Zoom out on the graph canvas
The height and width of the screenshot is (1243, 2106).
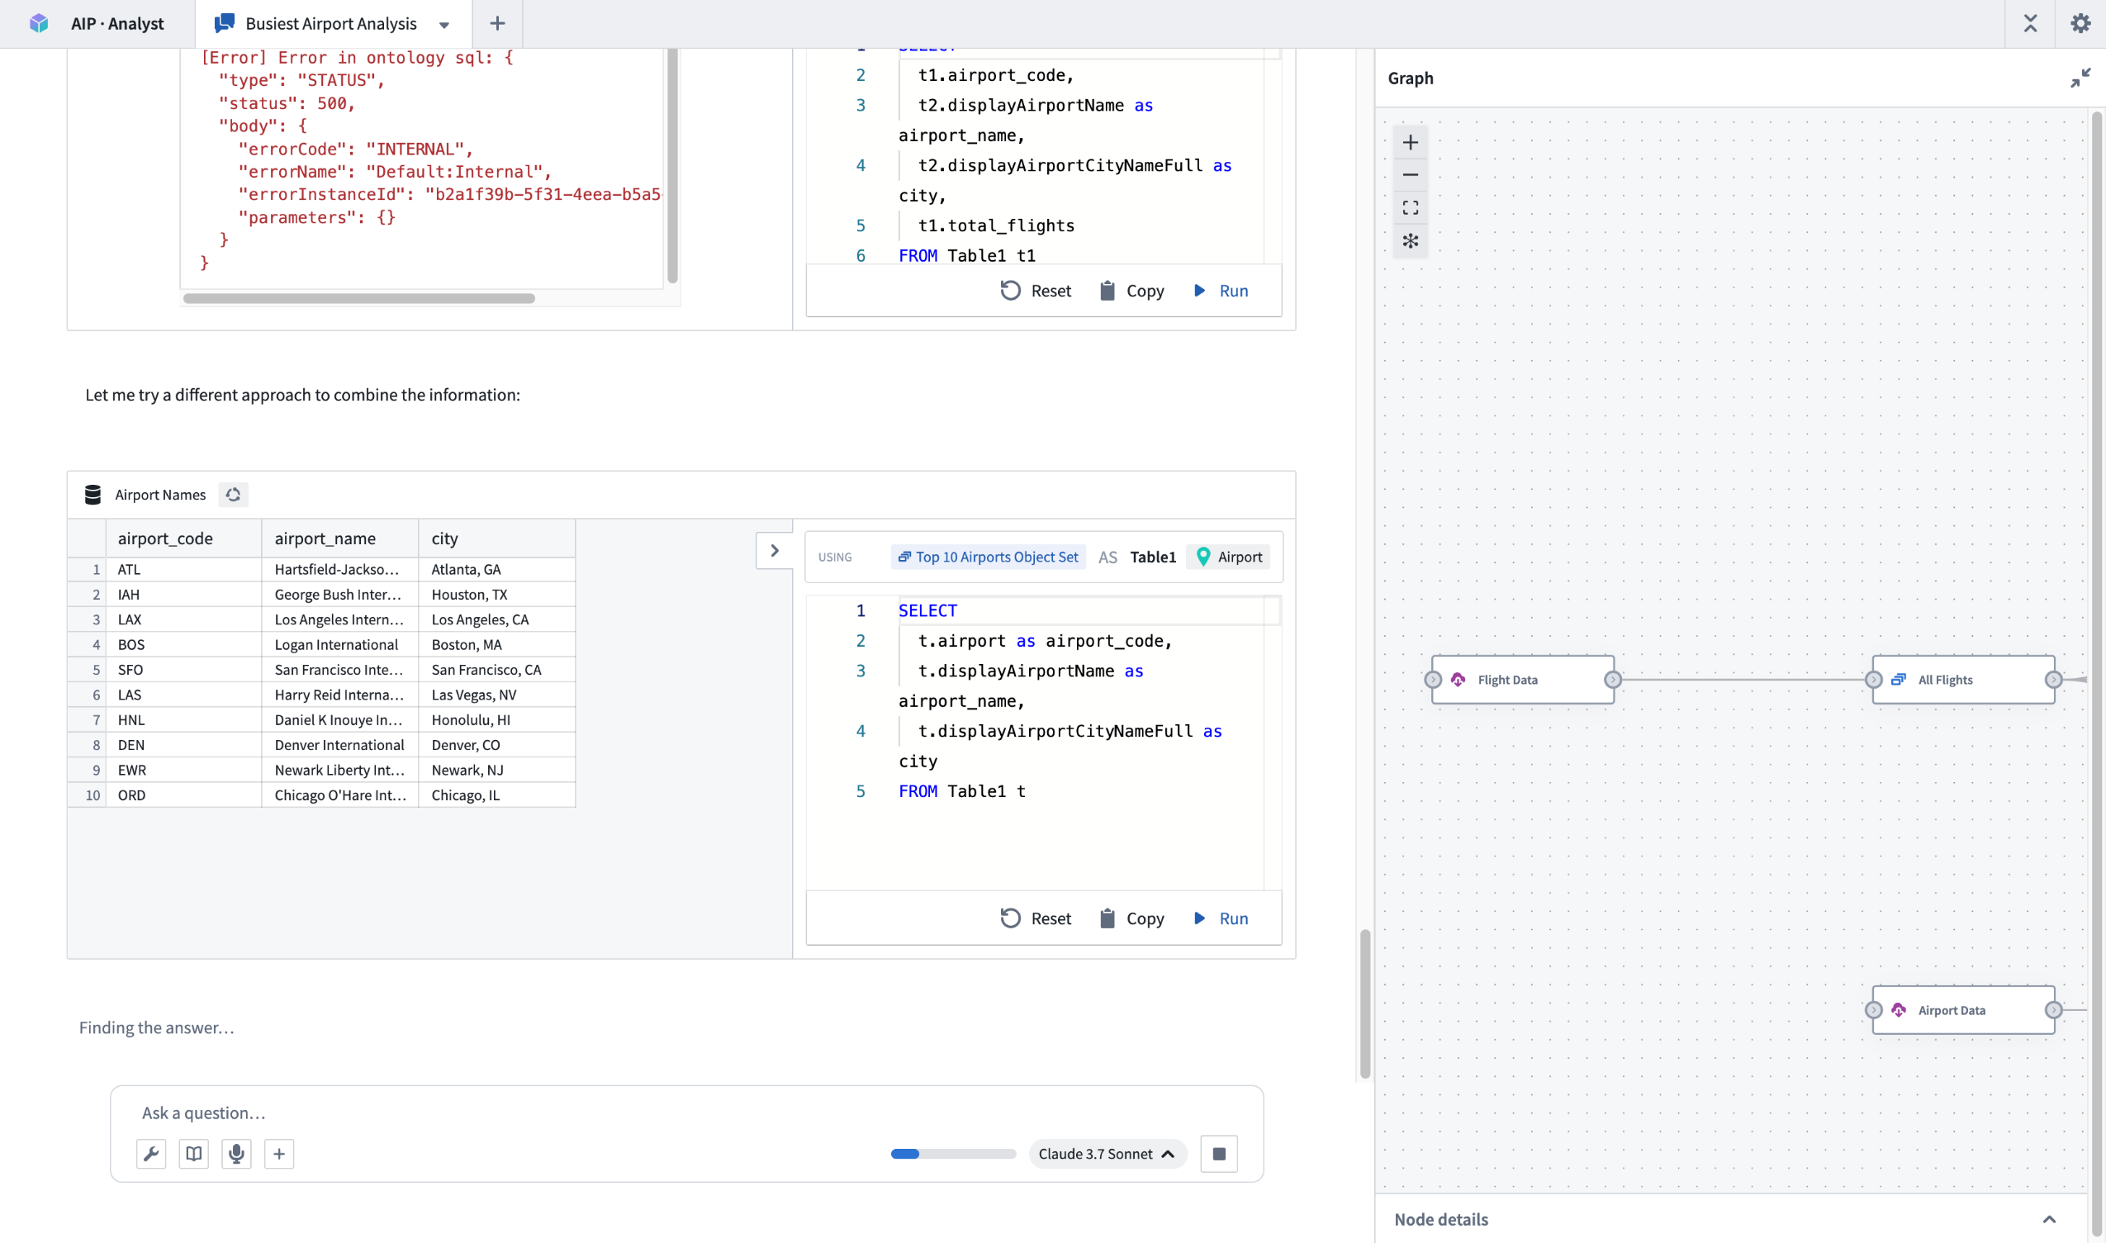click(x=1410, y=175)
